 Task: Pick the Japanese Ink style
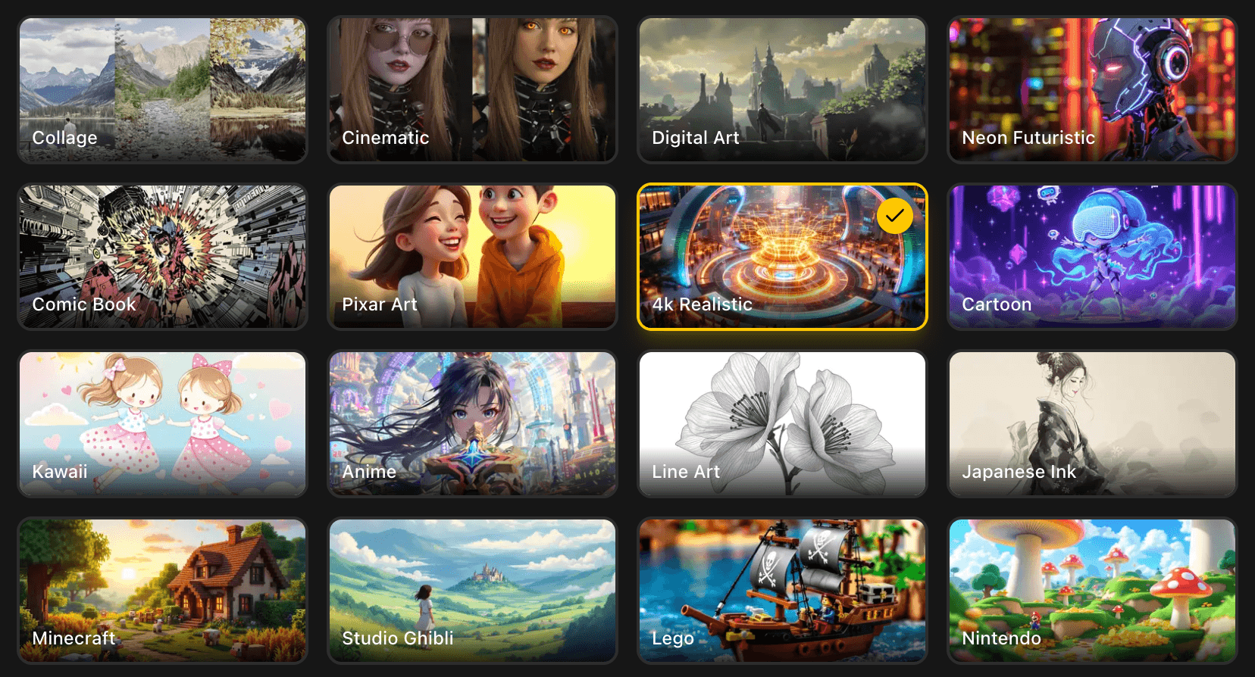(x=1092, y=424)
